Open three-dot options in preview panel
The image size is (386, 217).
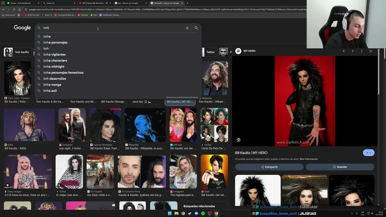point(362,51)
